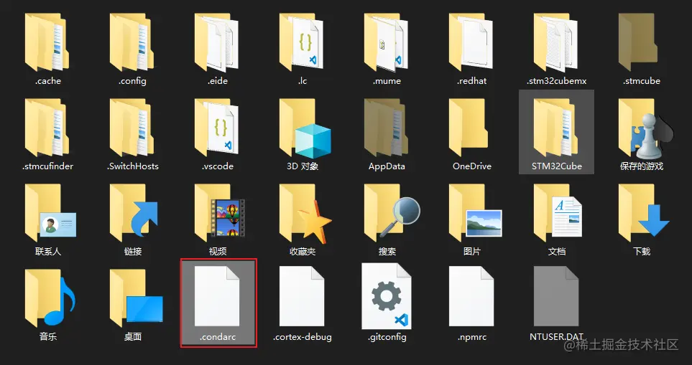The width and height of the screenshot is (692, 365).
Task: Click the "收藏夹" name label
Action: [303, 252]
